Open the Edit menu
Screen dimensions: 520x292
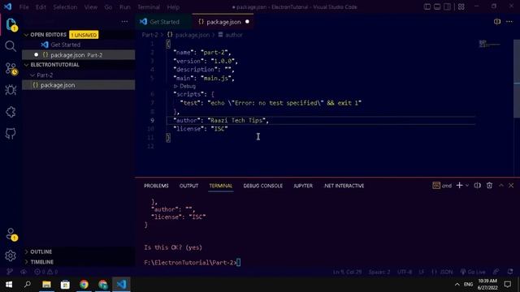[41, 7]
